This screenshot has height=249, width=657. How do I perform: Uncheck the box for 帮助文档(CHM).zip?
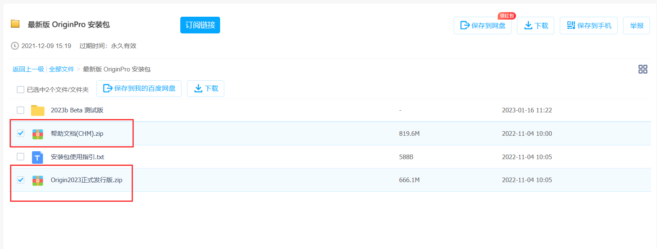click(21, 133)
